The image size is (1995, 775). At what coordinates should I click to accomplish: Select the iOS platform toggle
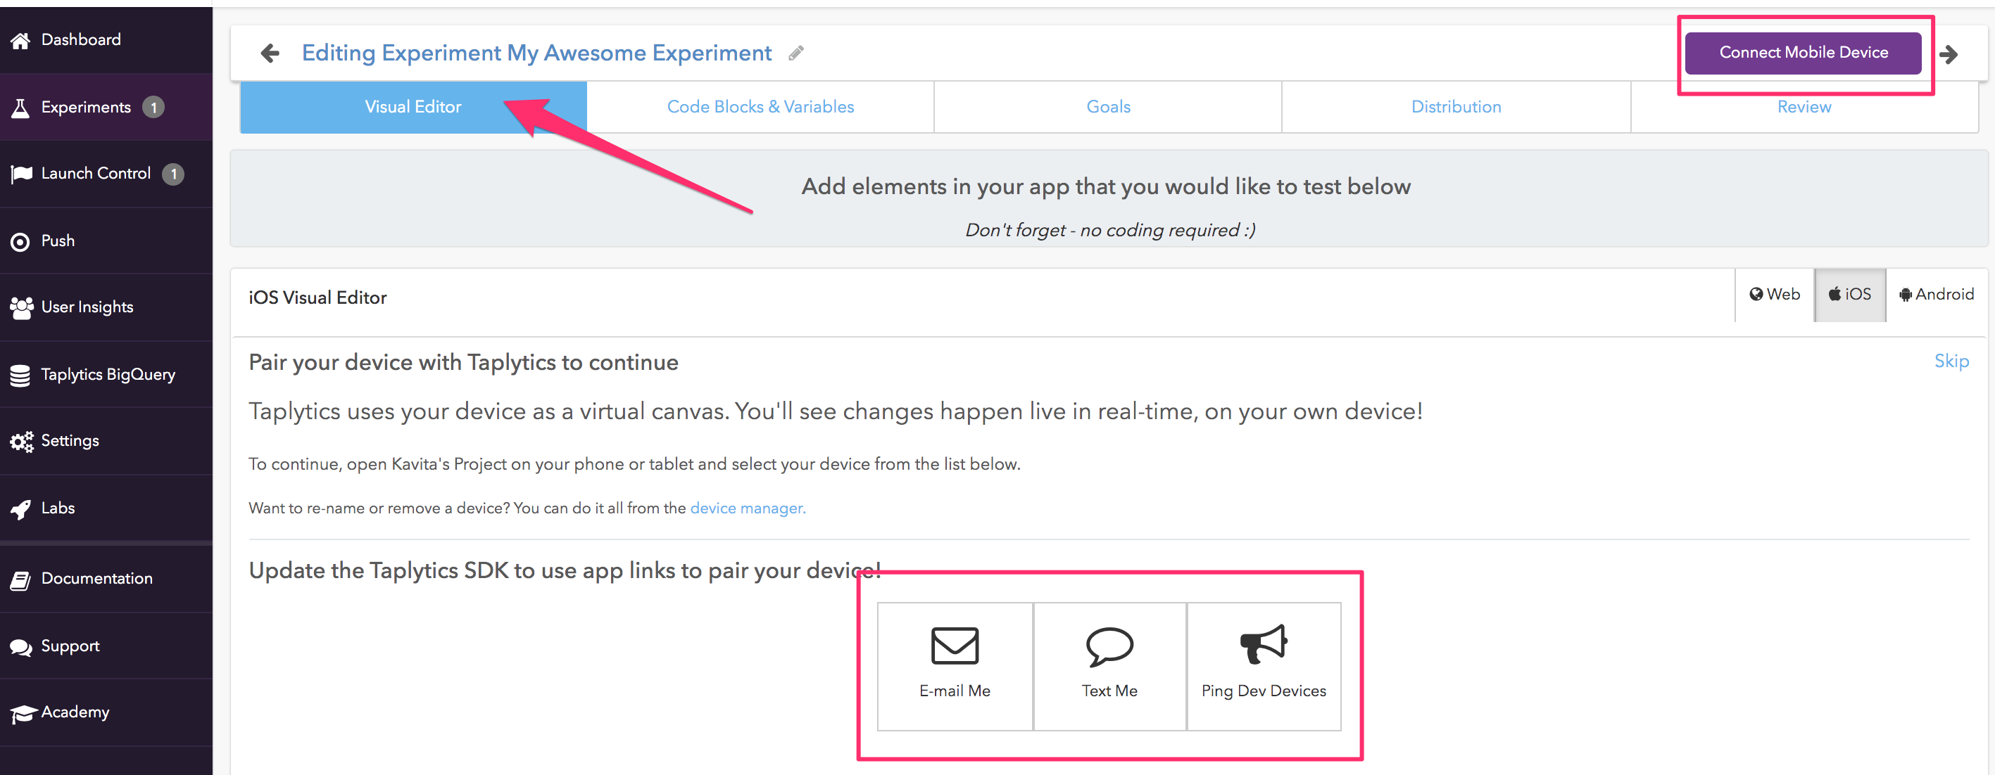[x=1849, y=295]
